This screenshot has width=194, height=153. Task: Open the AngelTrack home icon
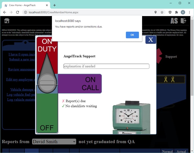[x=7, y=21]
